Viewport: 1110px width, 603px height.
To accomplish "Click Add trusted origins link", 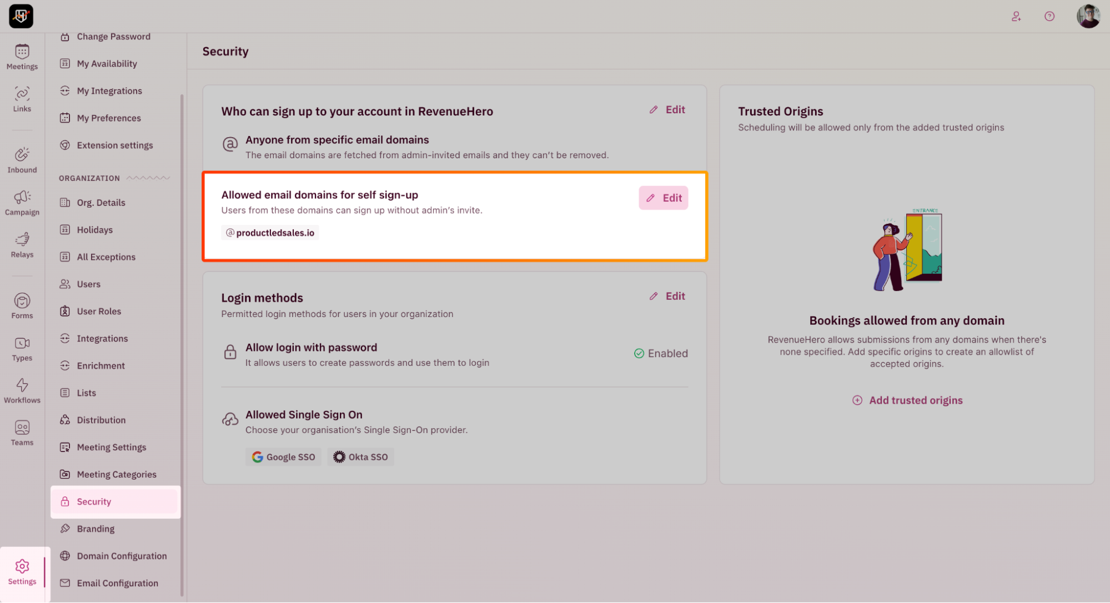I will (907, 400).
